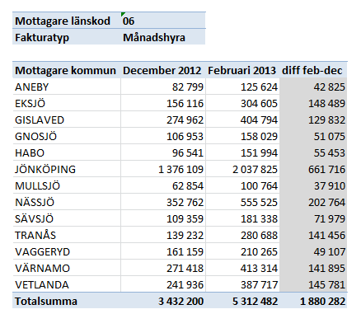The height and width of the screenshot is (328, 361).
Task: Select VÄRNAMO February value 413 314
Action: (x=259, y=269)
